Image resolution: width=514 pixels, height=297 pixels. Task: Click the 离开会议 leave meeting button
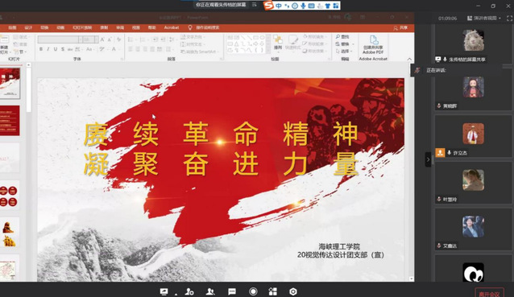489,294
